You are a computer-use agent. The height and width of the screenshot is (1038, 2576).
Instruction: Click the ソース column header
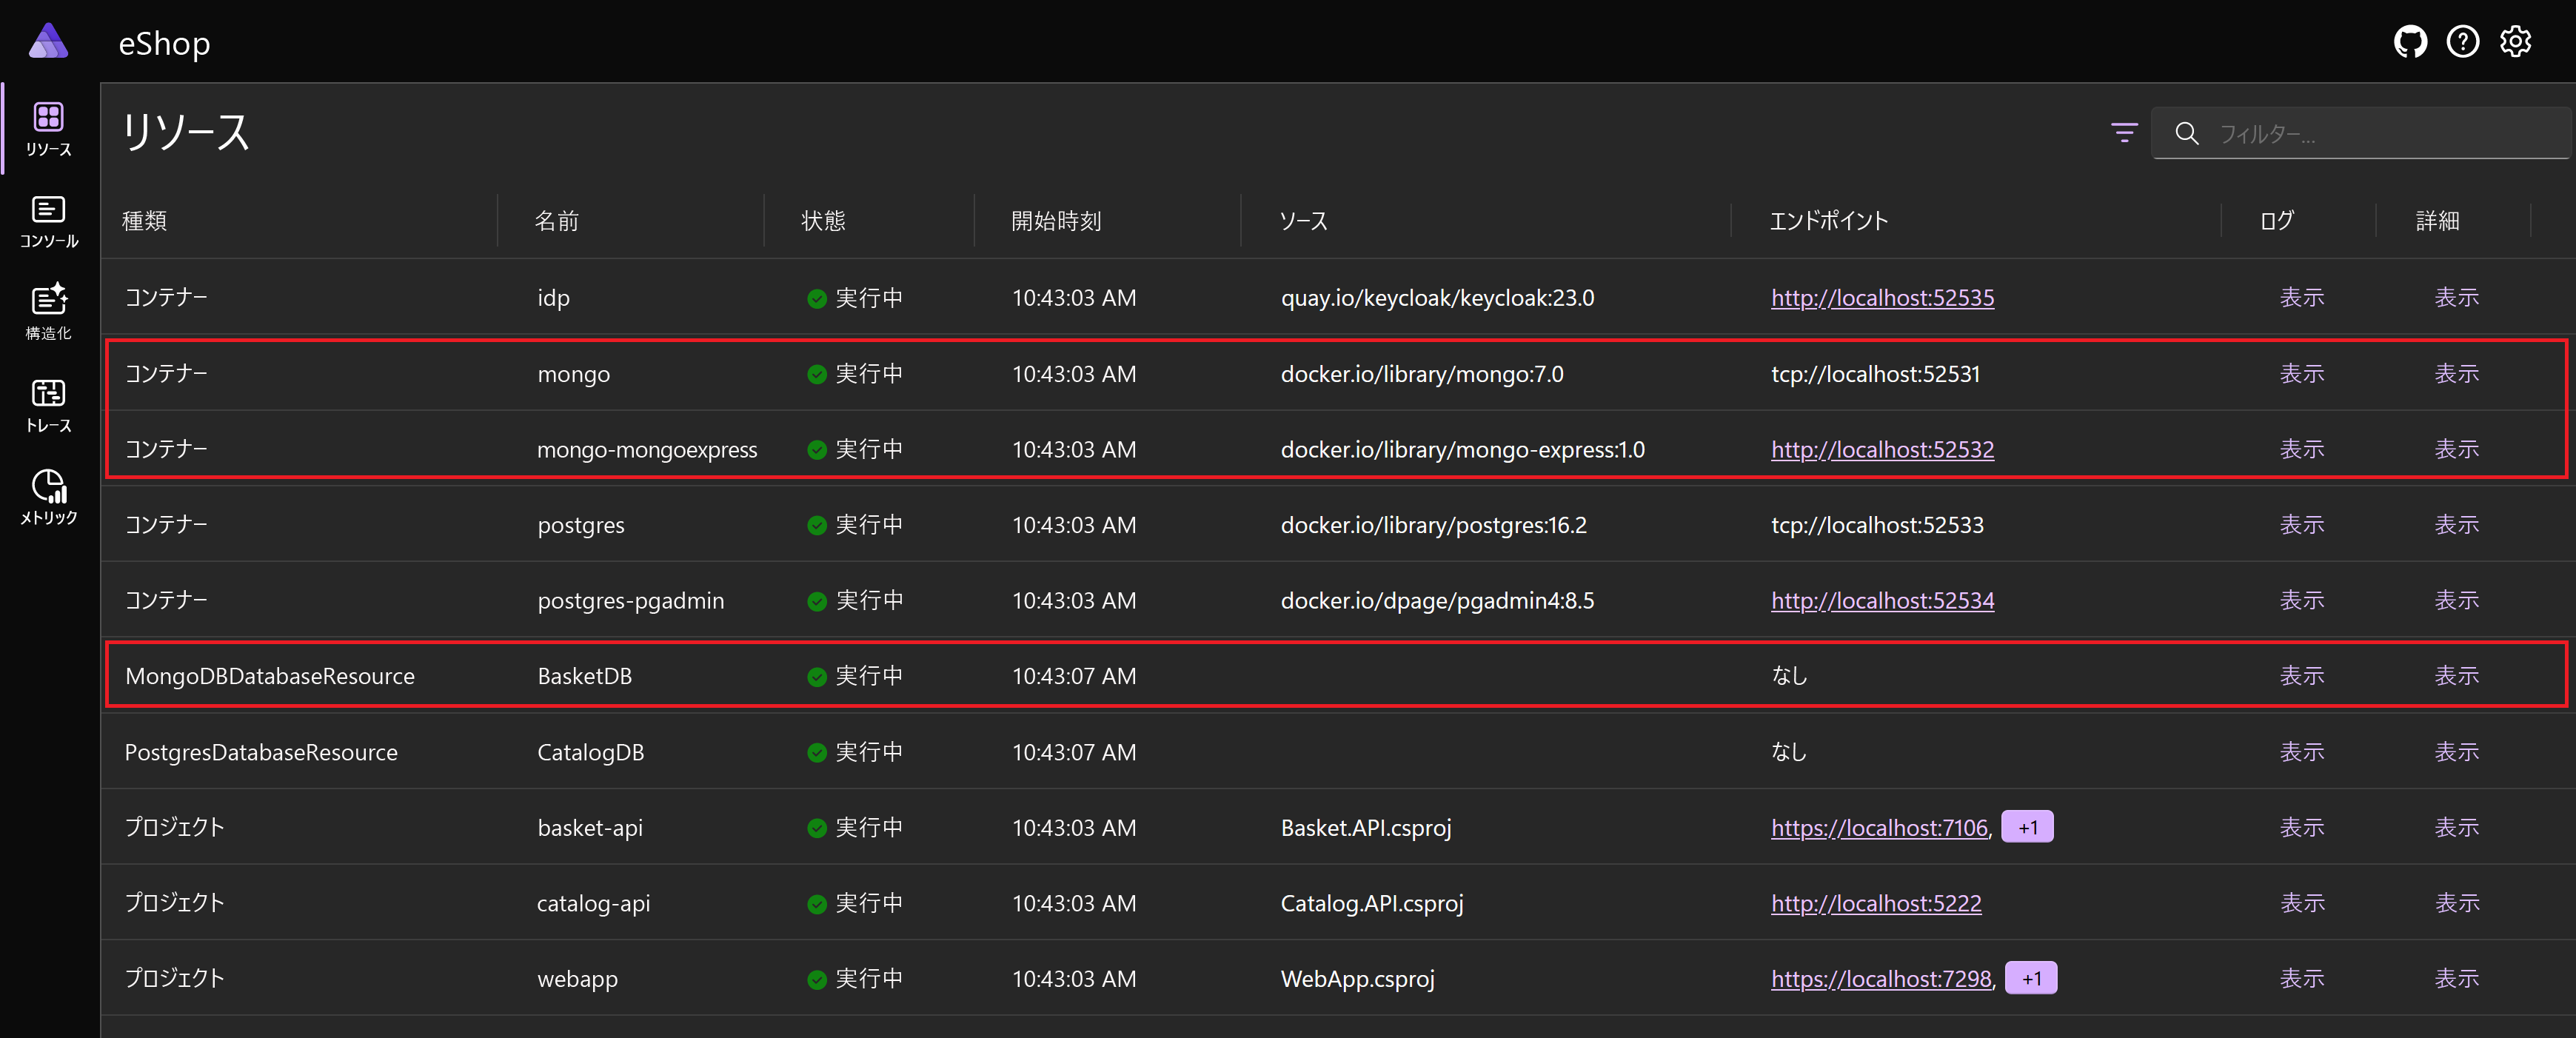1303,221
